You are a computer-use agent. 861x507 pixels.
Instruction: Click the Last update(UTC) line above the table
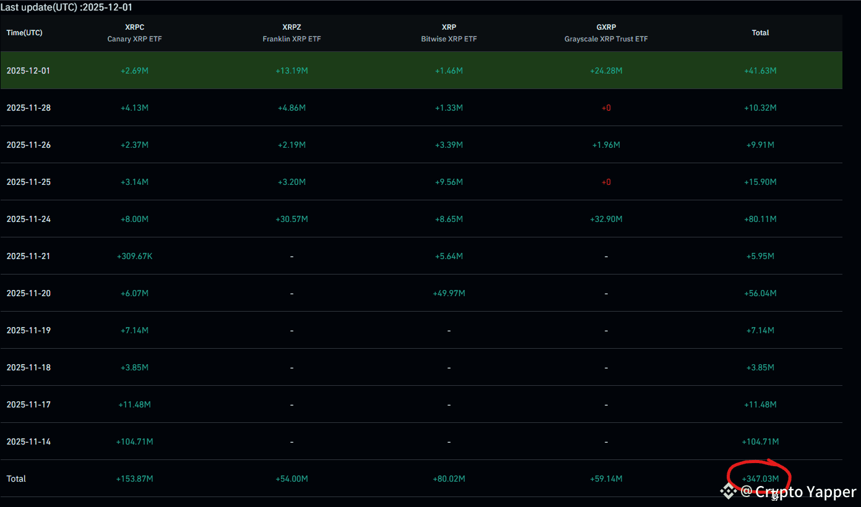(x=66, y=7)
